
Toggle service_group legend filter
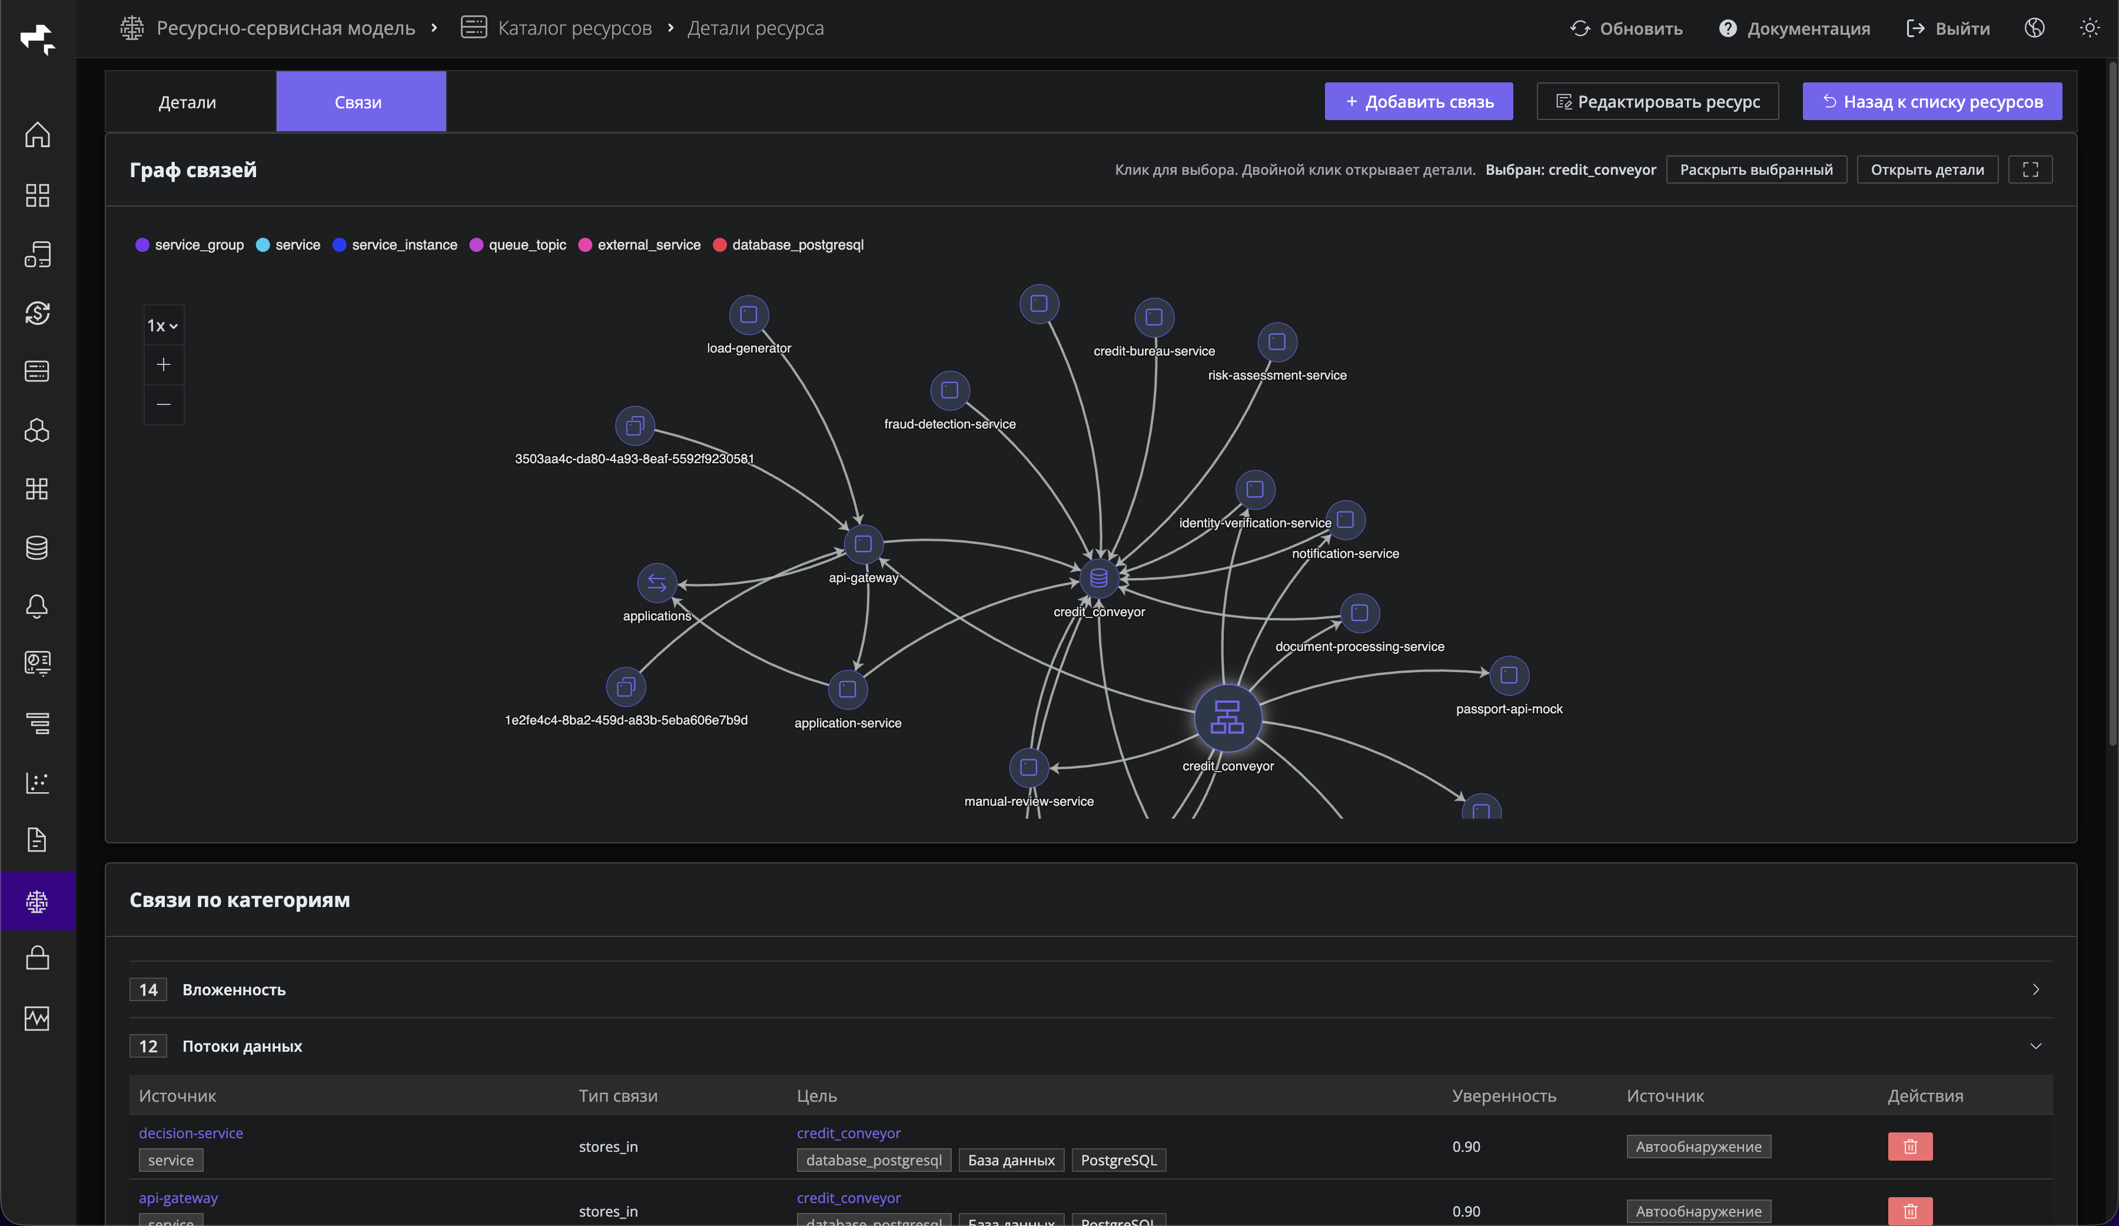click(x=189, y=245)
